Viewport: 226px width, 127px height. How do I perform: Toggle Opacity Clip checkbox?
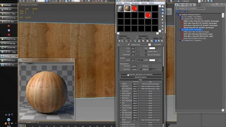[139, 60]
